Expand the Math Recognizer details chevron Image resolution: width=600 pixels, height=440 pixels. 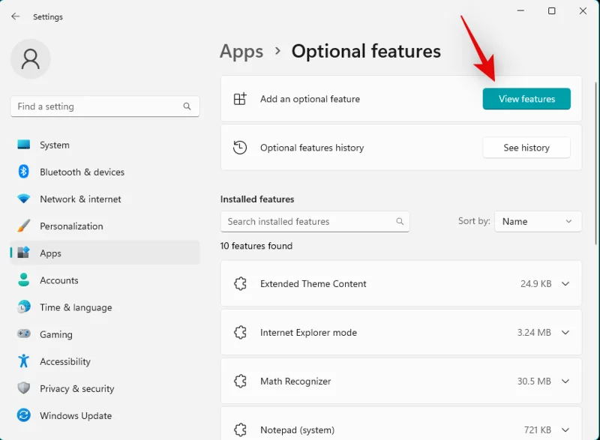point(565,382)
